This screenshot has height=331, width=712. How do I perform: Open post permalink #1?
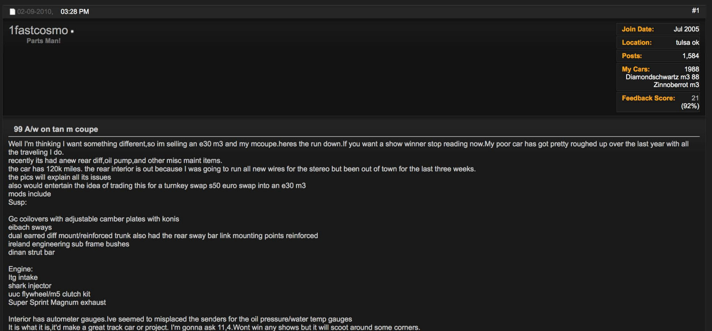click(696, 11)
